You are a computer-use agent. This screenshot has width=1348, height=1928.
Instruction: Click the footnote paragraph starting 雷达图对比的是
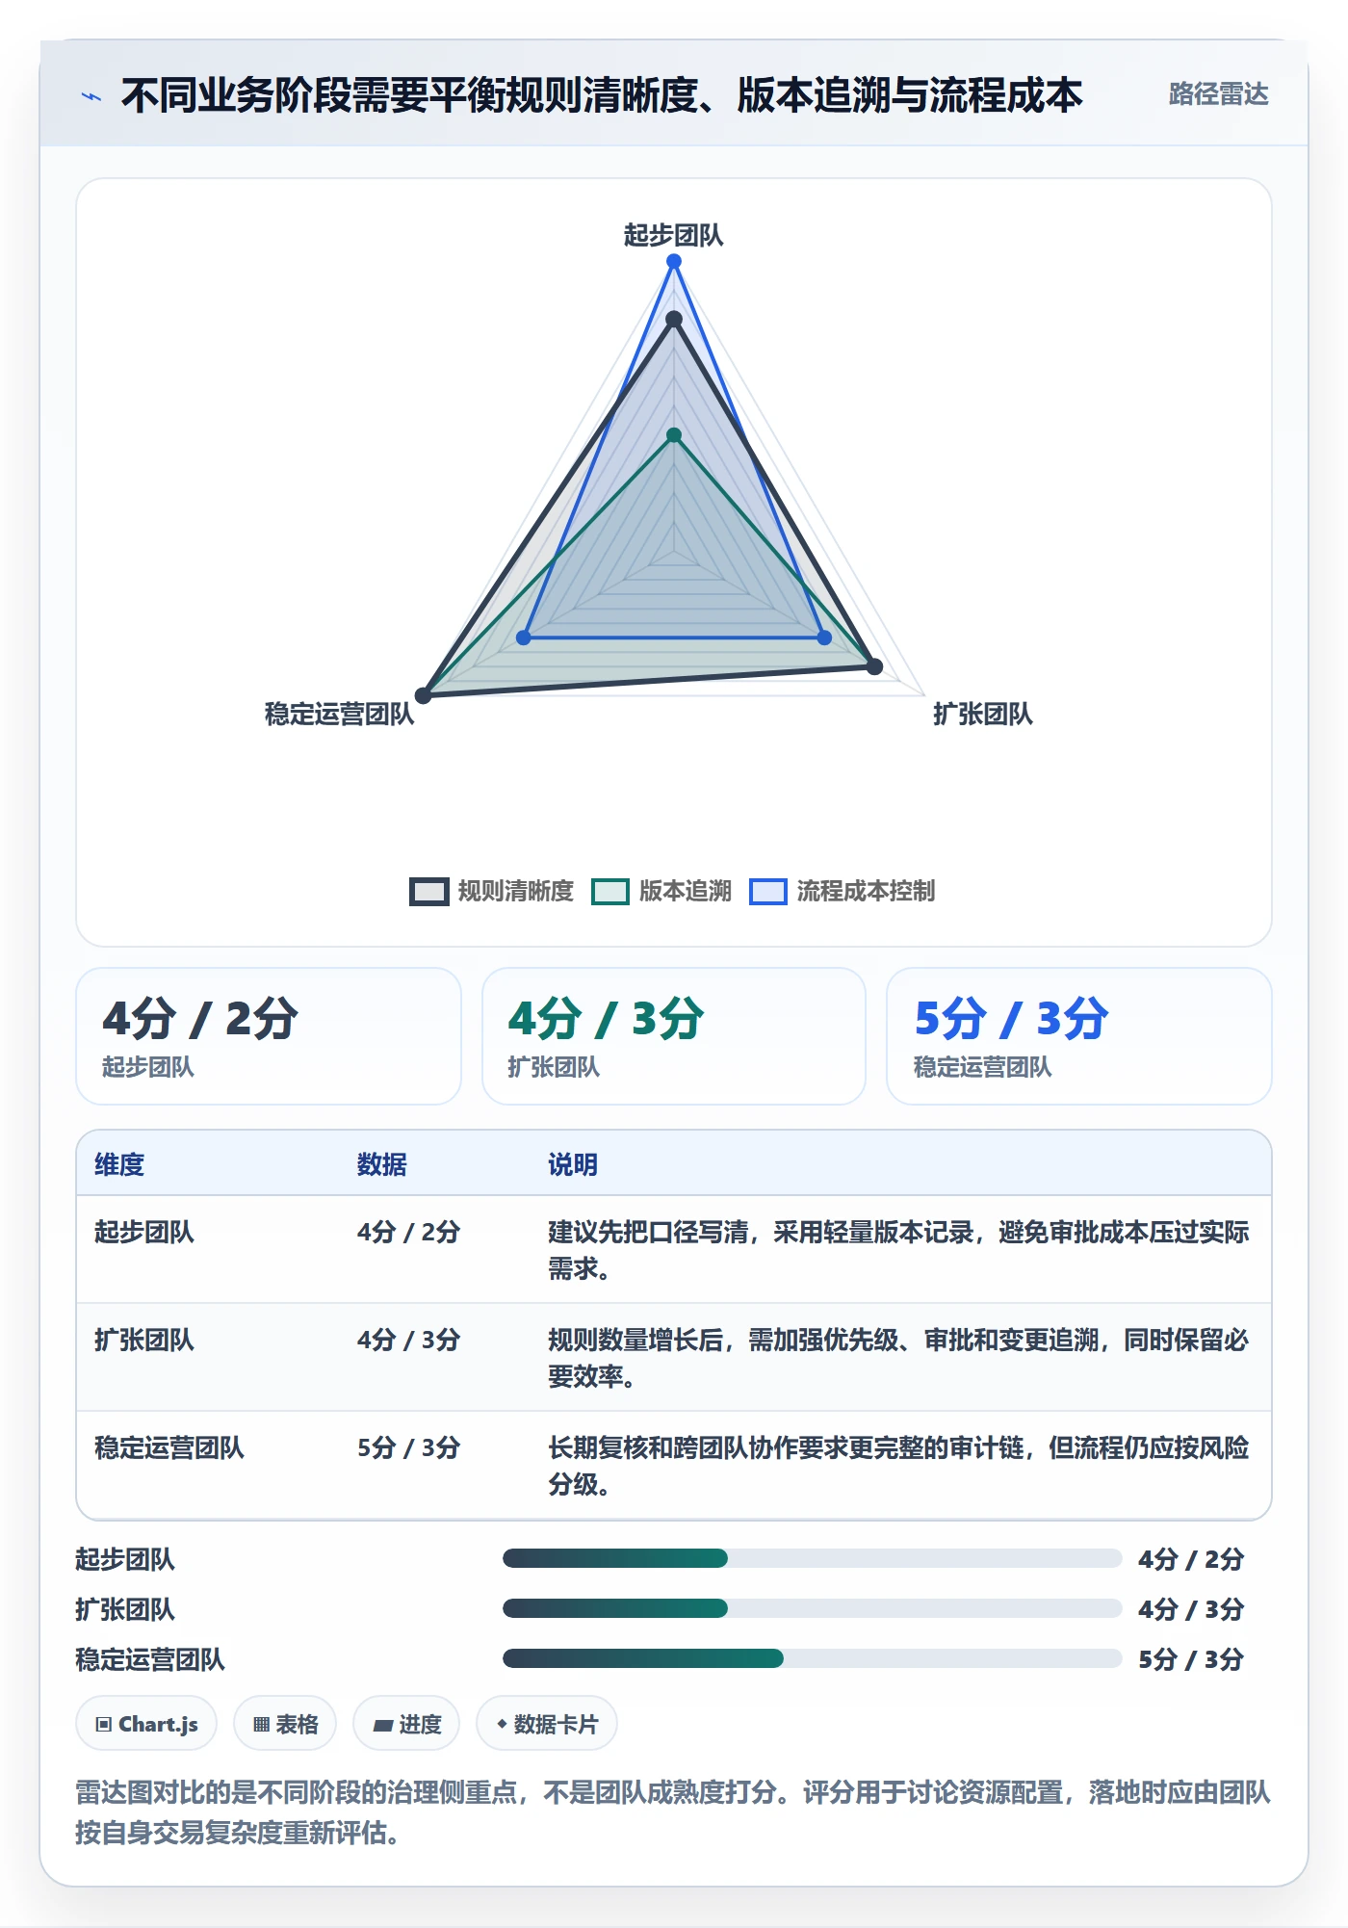pos(673,1812)
